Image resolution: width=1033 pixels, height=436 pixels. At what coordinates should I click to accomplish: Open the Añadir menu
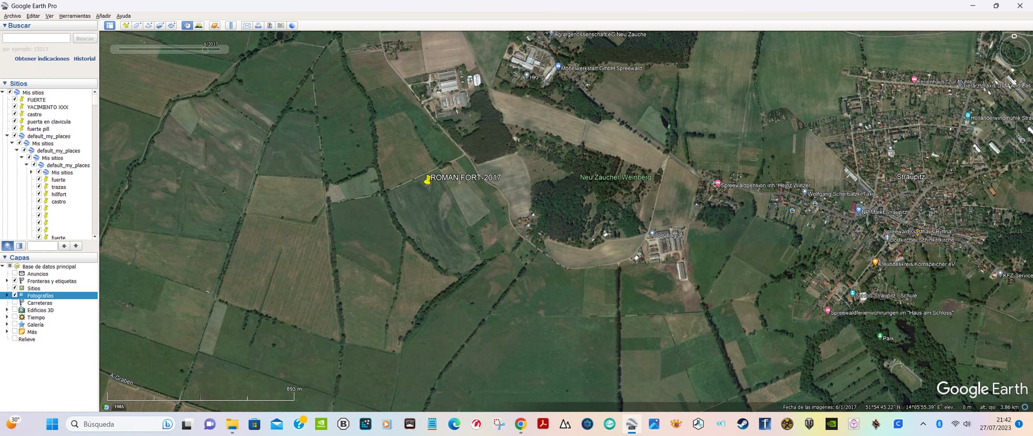(x=103, y=16)
